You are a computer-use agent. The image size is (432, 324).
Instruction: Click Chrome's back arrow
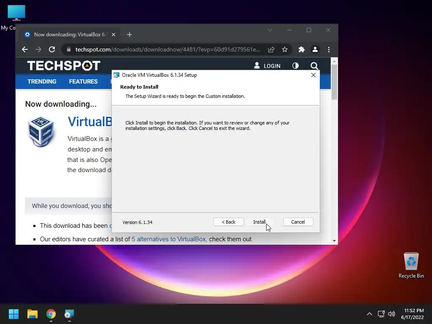pos(25,50)
